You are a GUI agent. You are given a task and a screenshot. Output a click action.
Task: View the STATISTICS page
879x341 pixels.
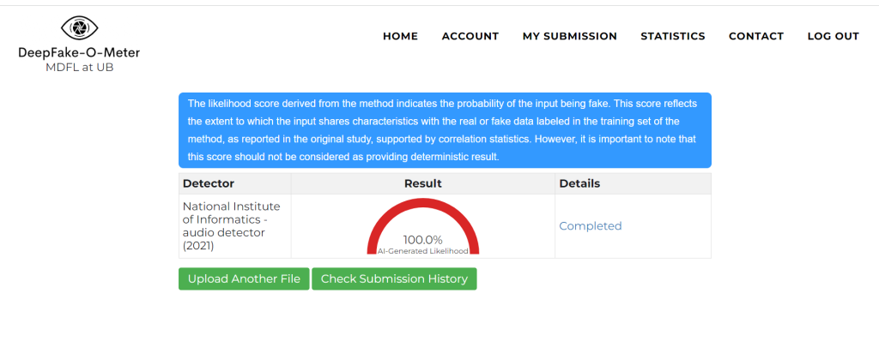pos(673,36)
